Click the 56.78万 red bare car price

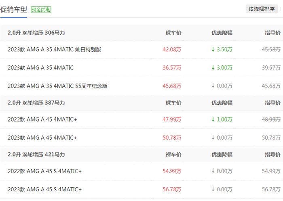(x=172, y=189)
